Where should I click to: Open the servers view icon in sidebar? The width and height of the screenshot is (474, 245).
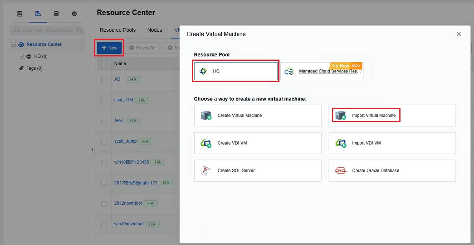[20, 14]
